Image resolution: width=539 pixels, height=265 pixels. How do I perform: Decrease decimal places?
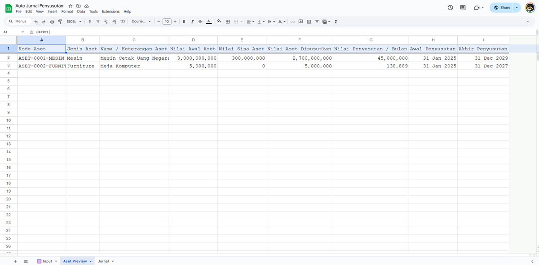[x=106, y=21]
